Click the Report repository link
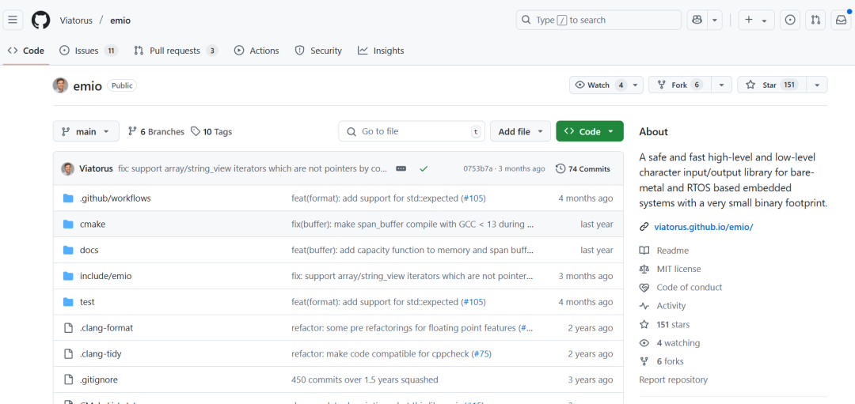855x404 pixels. 674,379
